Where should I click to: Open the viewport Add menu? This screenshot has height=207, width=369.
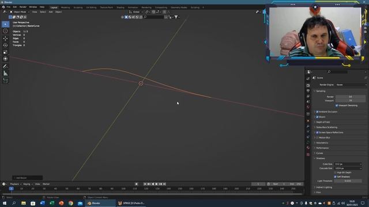tap(51, 11)
